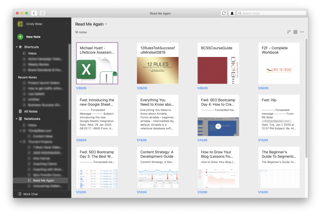Click the All Notes icon
This screenshot has height=215, width=321.
(20, 111)
